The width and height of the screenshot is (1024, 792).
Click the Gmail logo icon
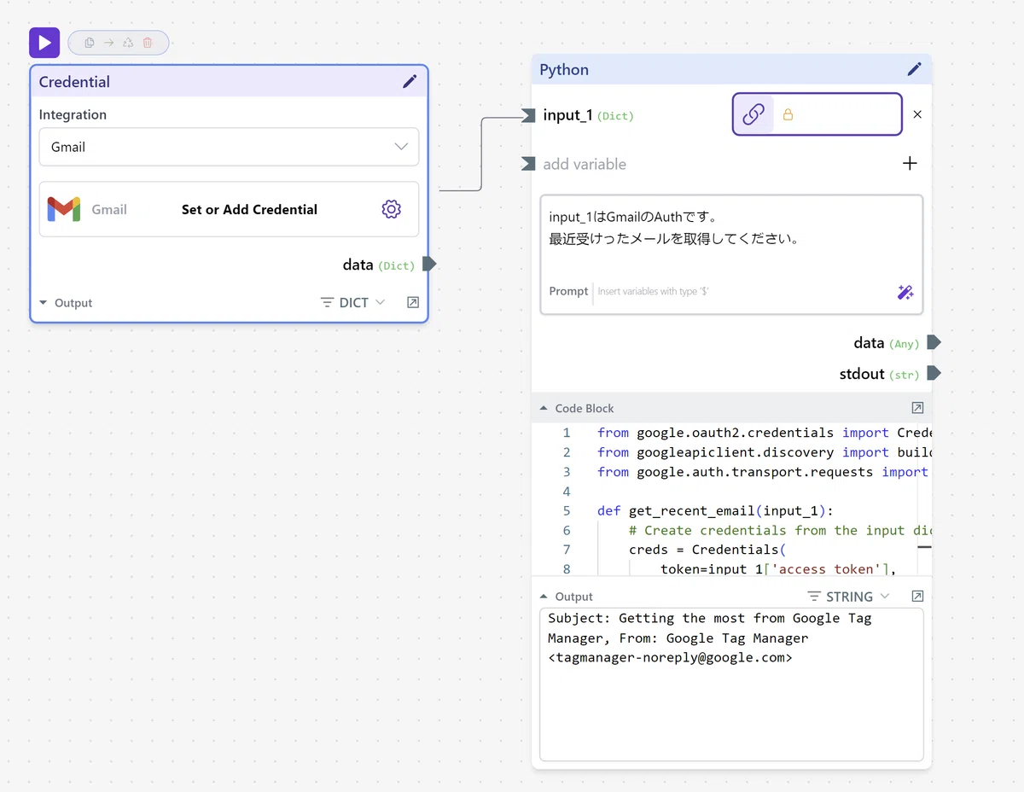point(64,209)
